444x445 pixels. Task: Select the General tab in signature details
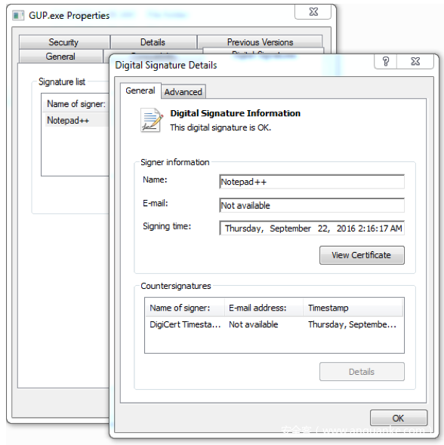[140, 91]
